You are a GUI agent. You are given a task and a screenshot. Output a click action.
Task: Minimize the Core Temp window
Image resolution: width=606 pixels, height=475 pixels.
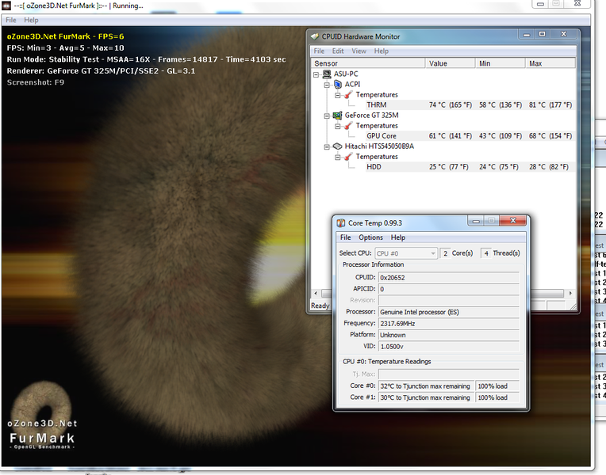pos(476,221)
